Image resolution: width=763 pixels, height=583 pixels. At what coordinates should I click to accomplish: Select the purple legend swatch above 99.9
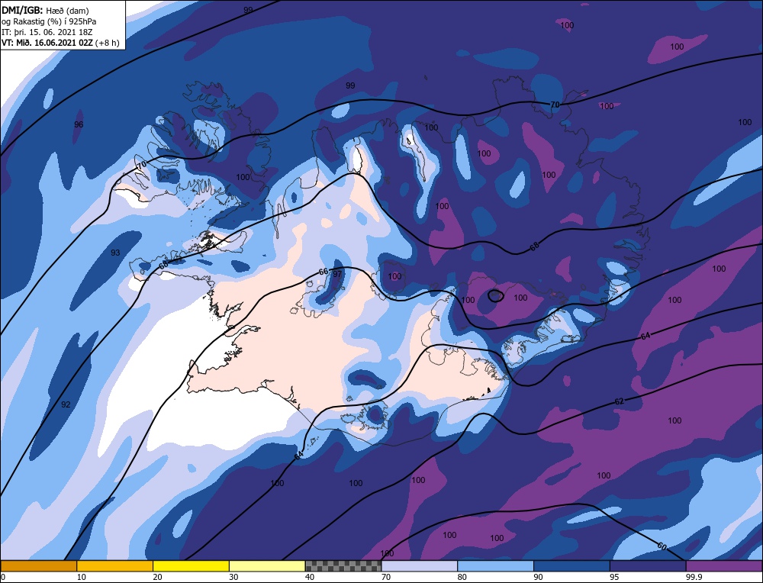tap(724, 565)
